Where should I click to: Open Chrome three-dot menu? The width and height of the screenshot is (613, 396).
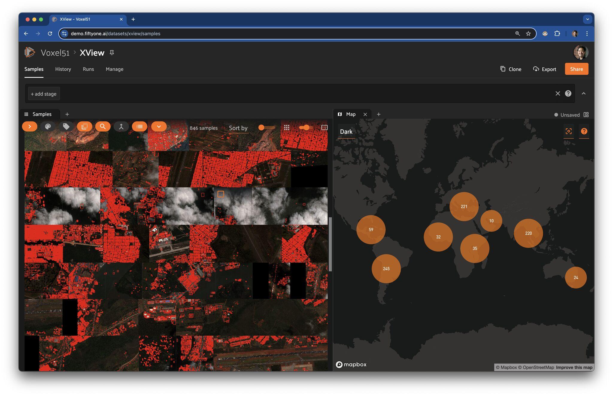(587, 34)
